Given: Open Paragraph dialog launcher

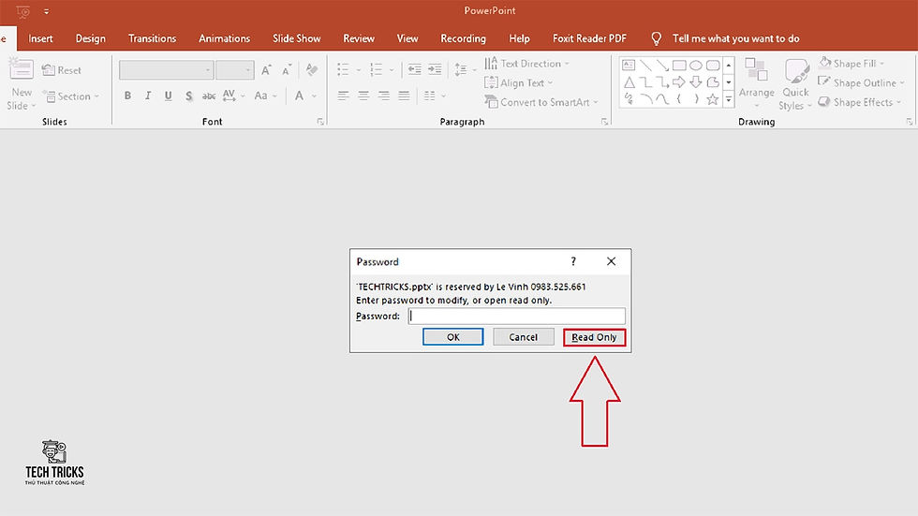Looking at the screenshot, I should [x=604, y=122].
